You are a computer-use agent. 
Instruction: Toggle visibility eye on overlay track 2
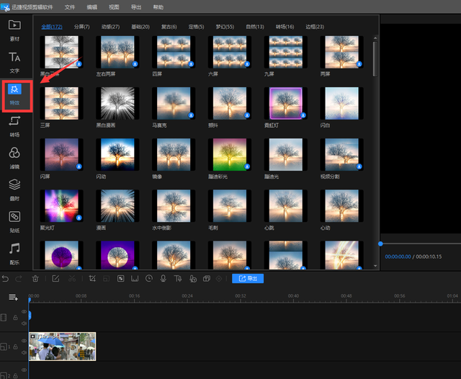click(24, 370)
